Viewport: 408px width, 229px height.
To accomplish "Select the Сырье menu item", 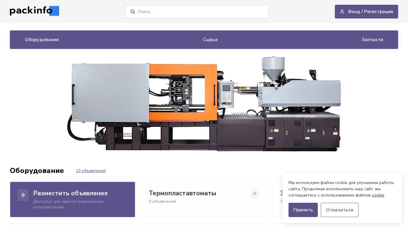I will tap(210, 40).
